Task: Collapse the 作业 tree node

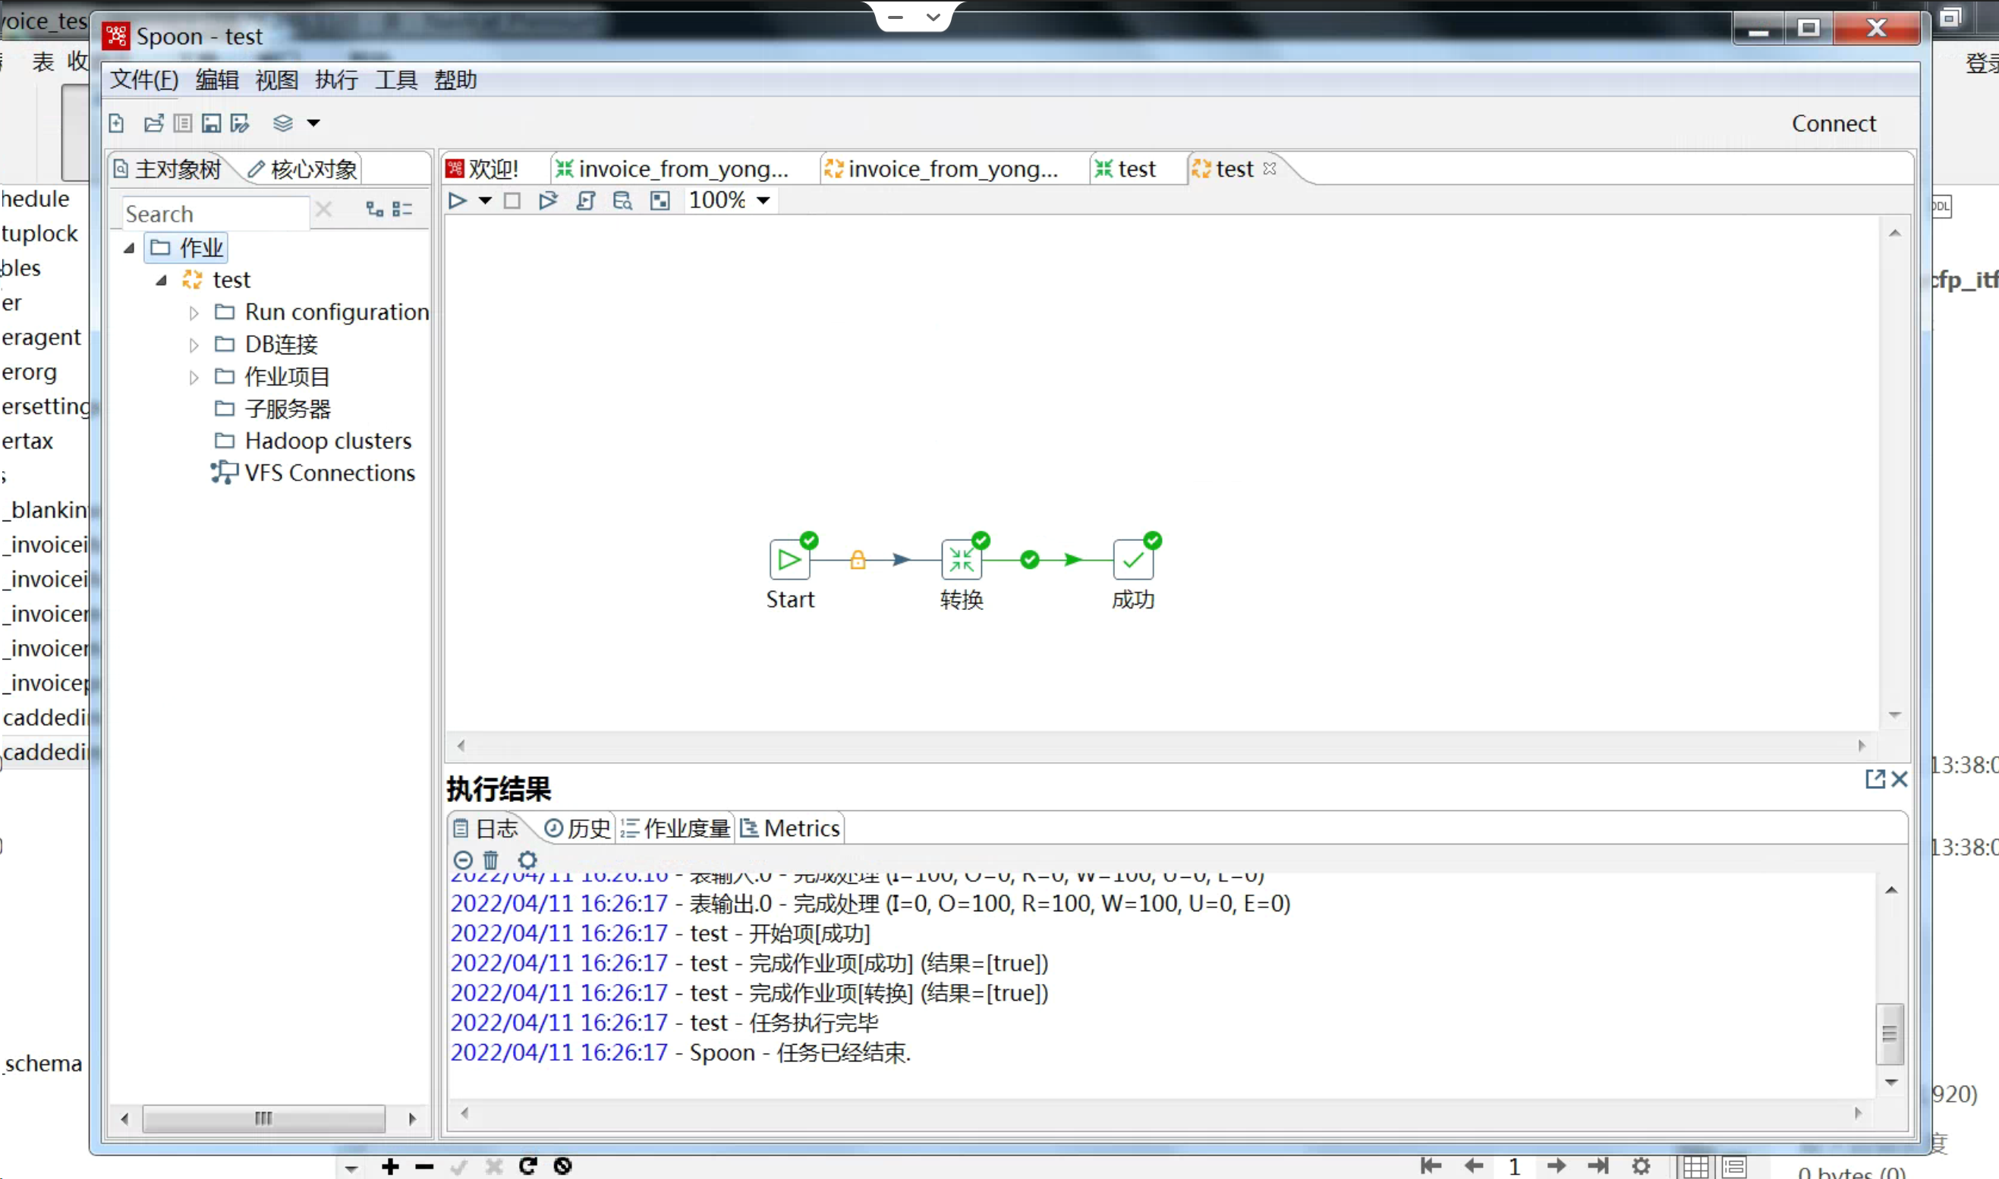Action: coord(130,249)
